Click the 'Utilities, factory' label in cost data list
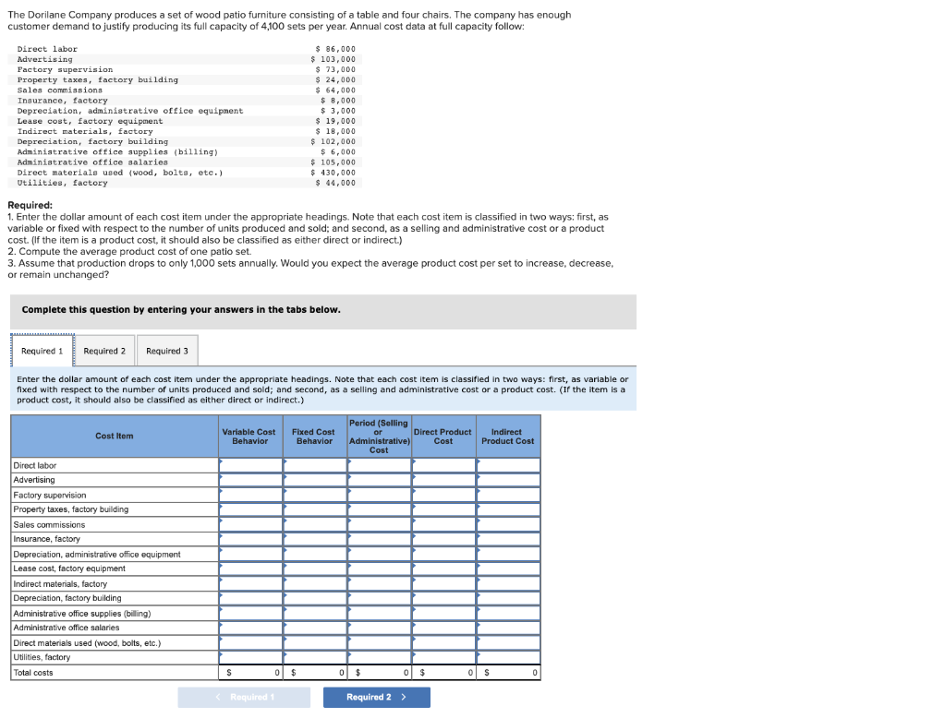 pos(62,183)
